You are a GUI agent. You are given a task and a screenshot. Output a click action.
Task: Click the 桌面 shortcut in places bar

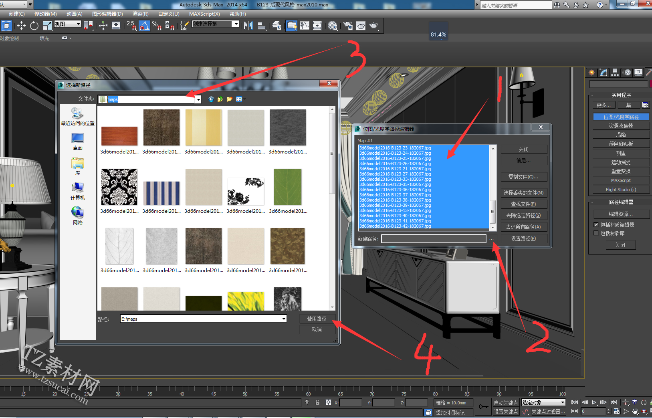pos(78,141)
